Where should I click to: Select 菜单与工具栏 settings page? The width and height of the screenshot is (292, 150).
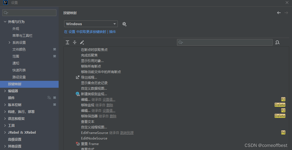point(22,36)
